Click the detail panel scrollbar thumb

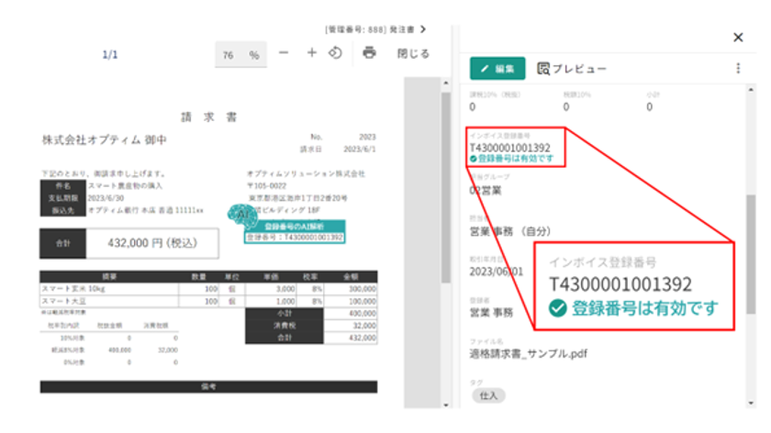[751, 253]
